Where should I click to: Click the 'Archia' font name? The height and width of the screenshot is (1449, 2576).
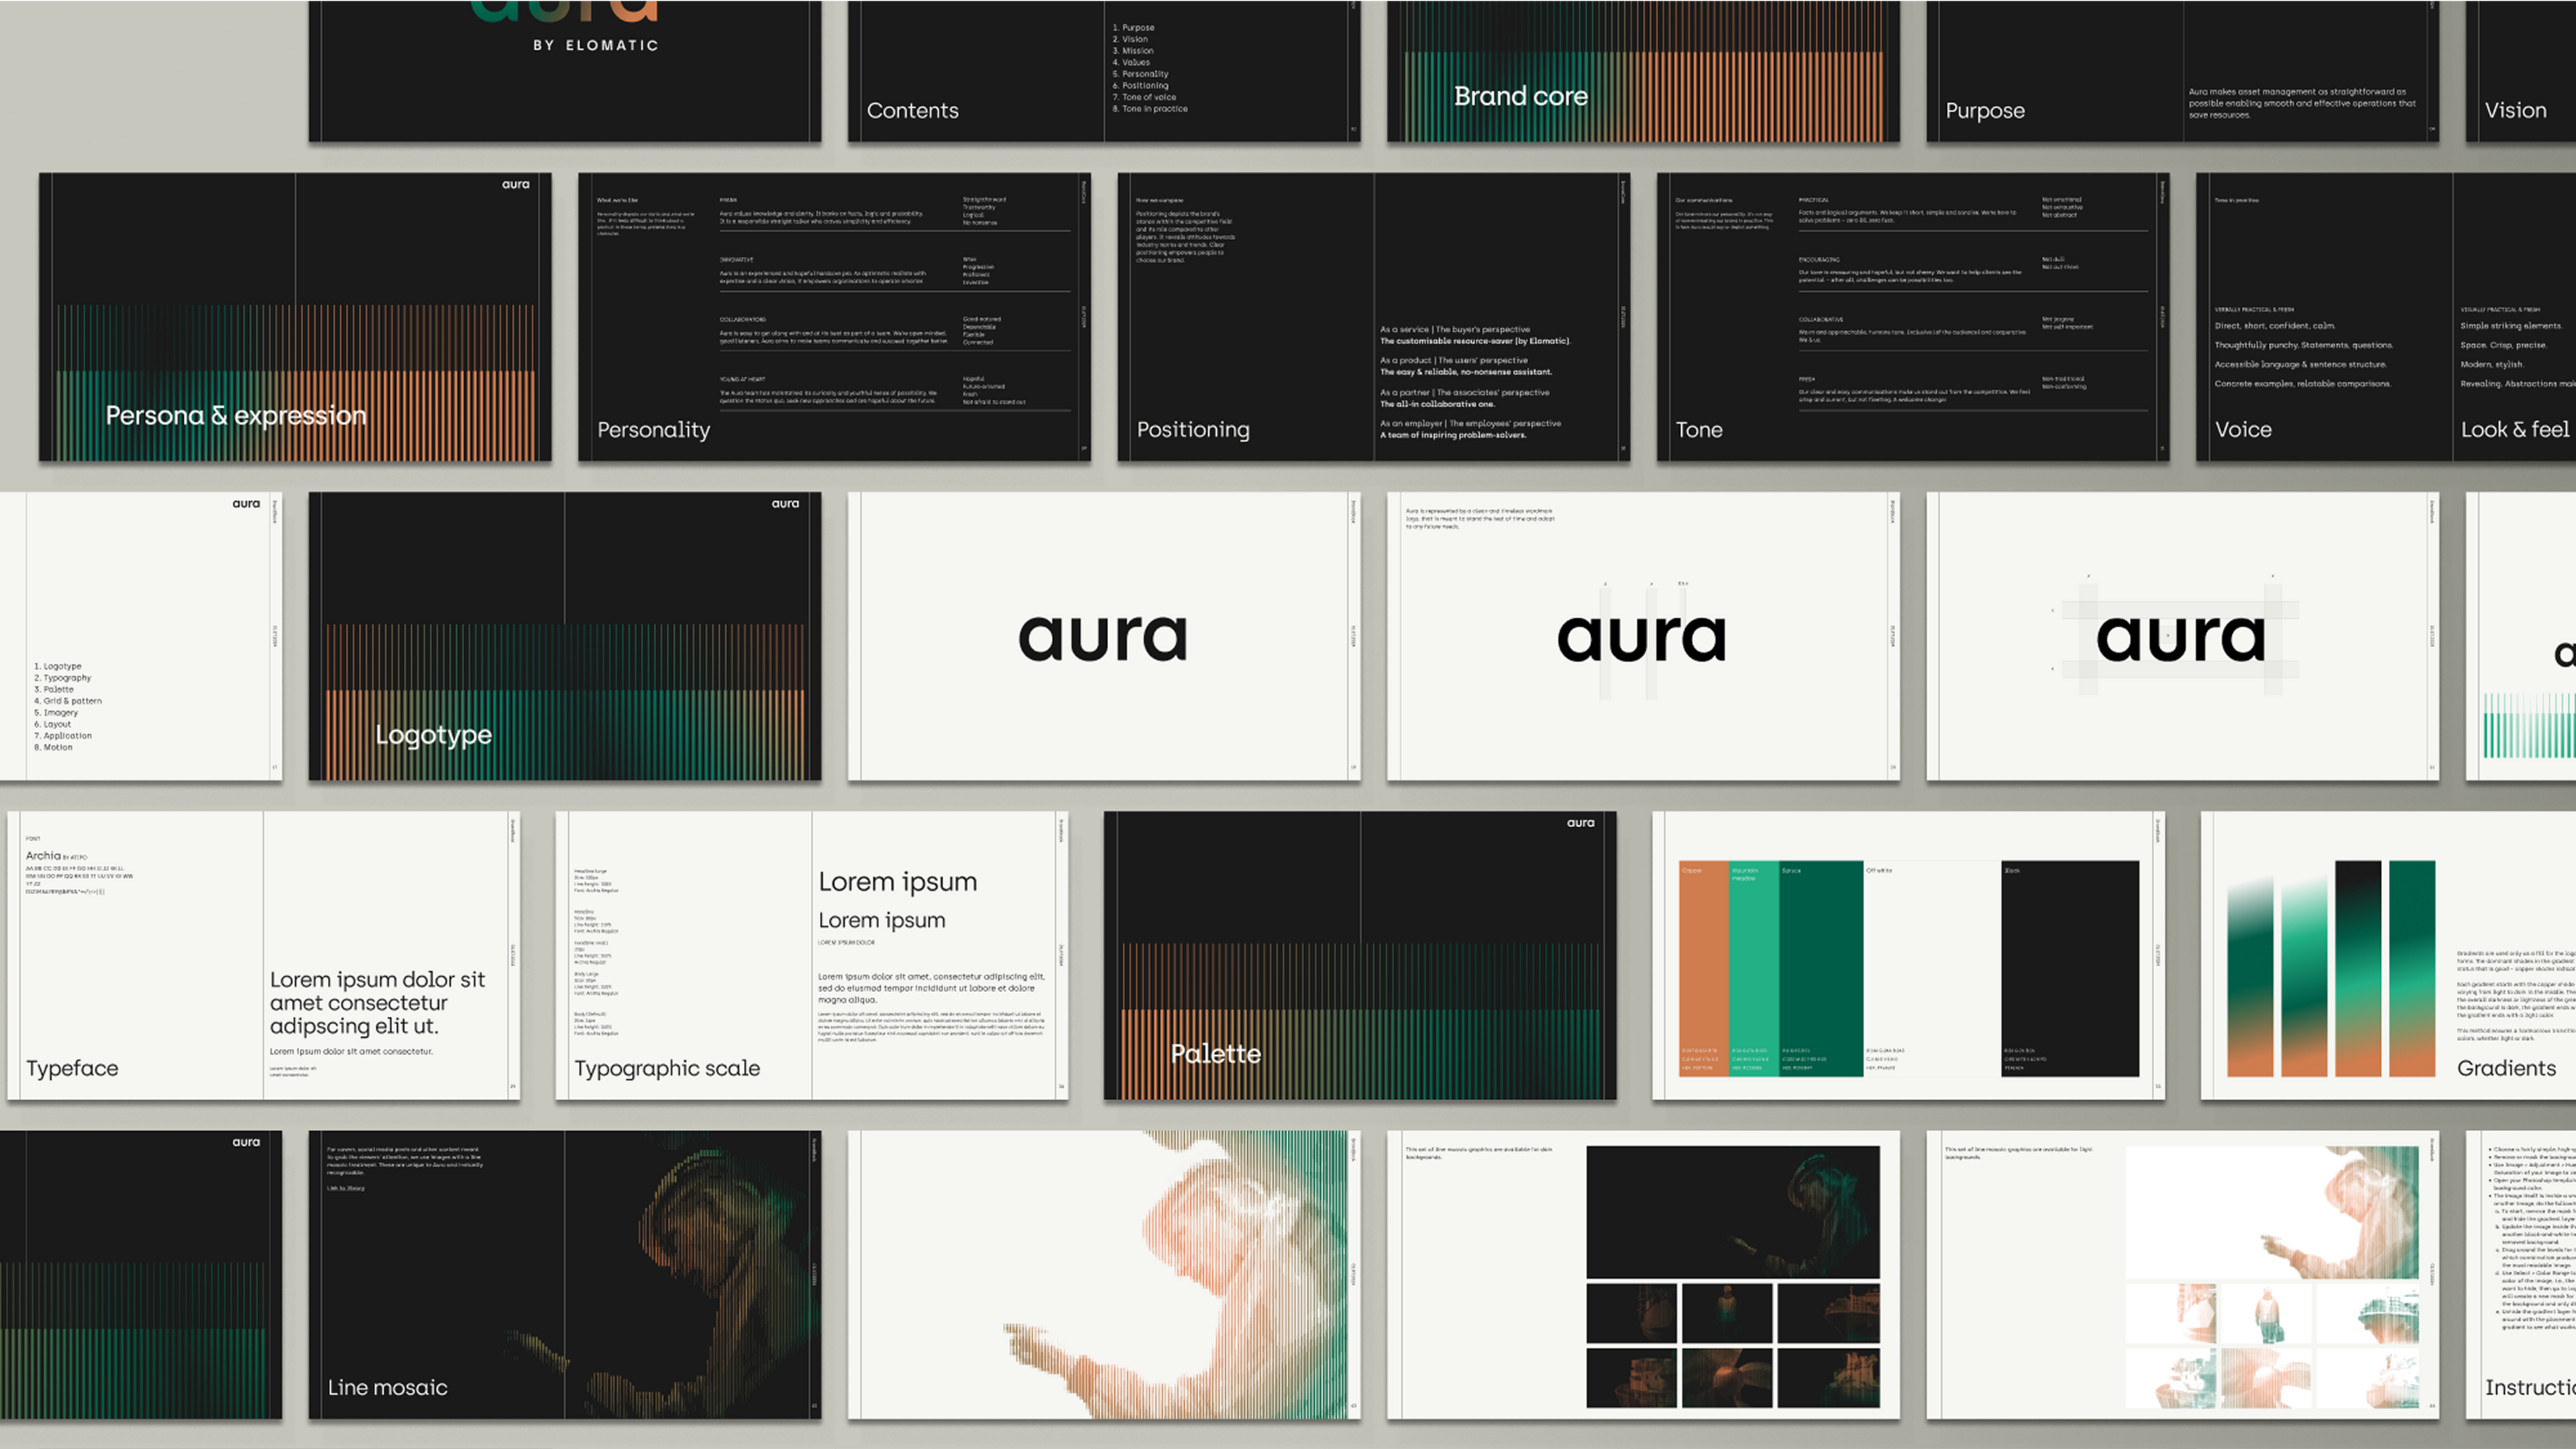point(43,856)
